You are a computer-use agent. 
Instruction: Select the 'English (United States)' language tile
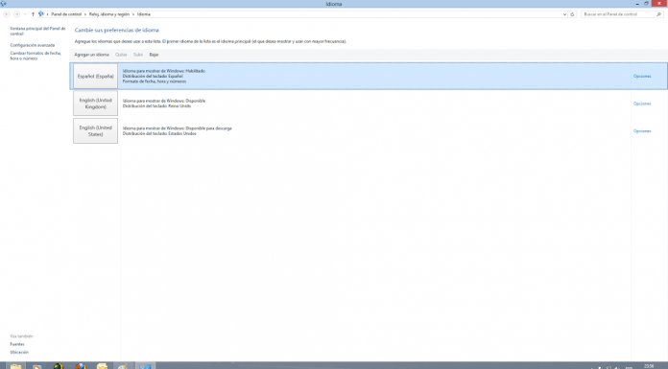[x=95, y=130]
